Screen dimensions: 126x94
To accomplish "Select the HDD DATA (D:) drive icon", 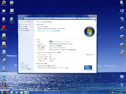I will [x=122, y=37].
